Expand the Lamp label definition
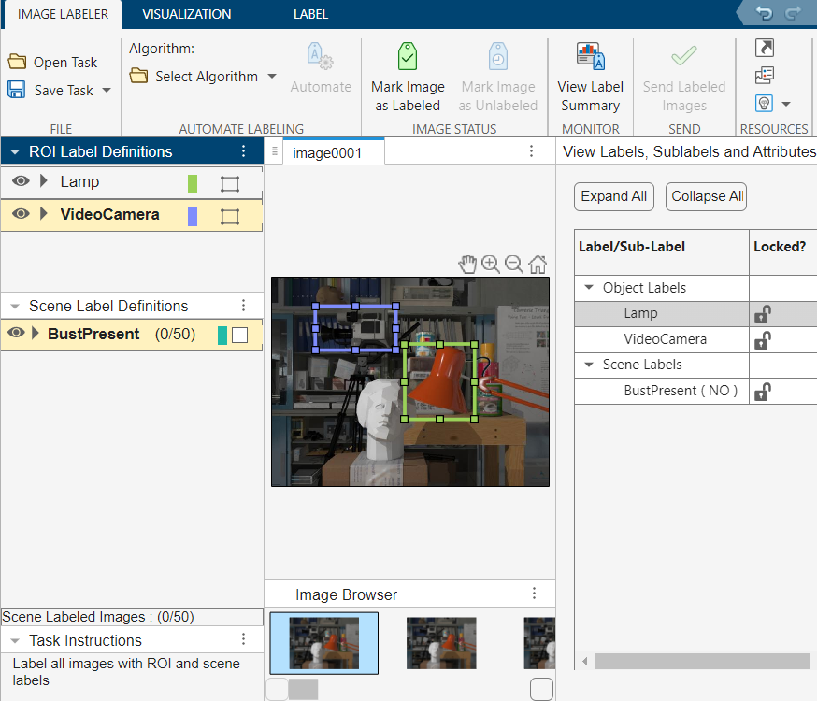This screenshot has width=817, height=701. tap(44, 180)
